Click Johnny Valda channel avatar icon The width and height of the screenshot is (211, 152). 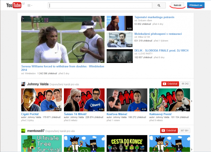[x=23, y=84]
